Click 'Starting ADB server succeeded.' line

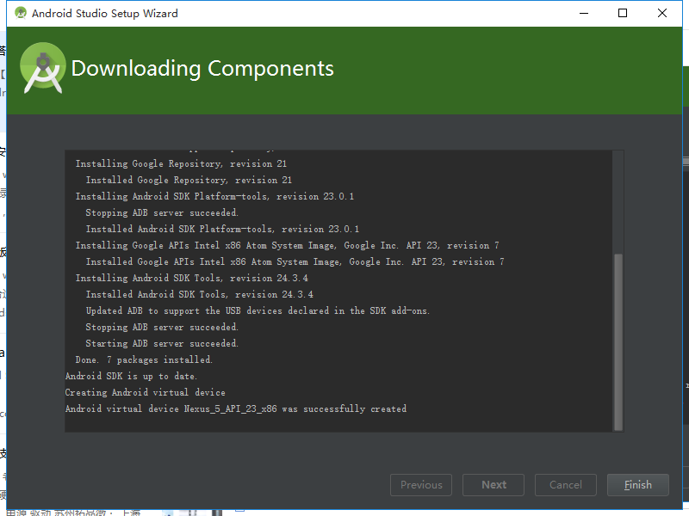click(x=162, y=343)
